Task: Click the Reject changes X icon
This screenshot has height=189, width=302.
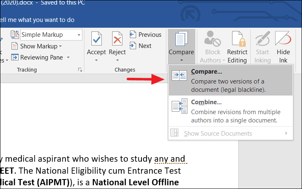Action: (x=117, y=39)
